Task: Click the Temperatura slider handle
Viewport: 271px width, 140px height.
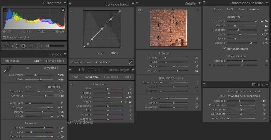Action: (x=35, y=75)
